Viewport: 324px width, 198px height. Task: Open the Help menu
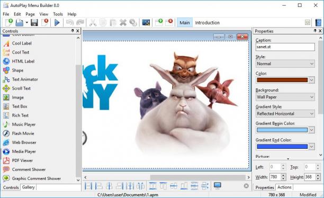point(72,14)
